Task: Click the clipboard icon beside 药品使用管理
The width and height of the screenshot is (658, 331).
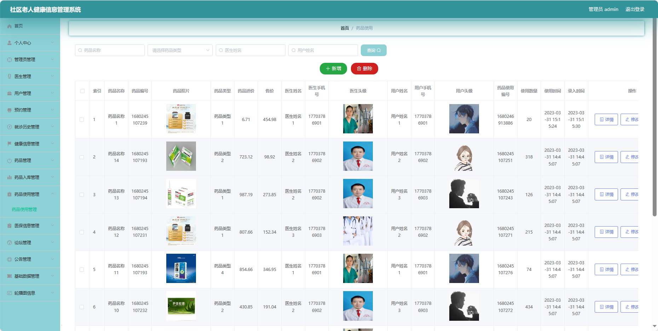Action: click(10, 194)
